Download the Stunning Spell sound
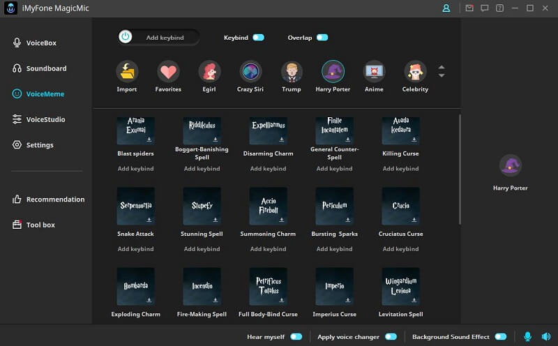The image size is (558, 346). click(x=216, y=220)
